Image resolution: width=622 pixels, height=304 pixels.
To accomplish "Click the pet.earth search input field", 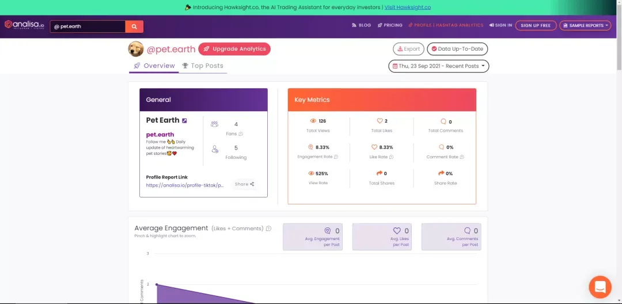I will tap(88, 26).
